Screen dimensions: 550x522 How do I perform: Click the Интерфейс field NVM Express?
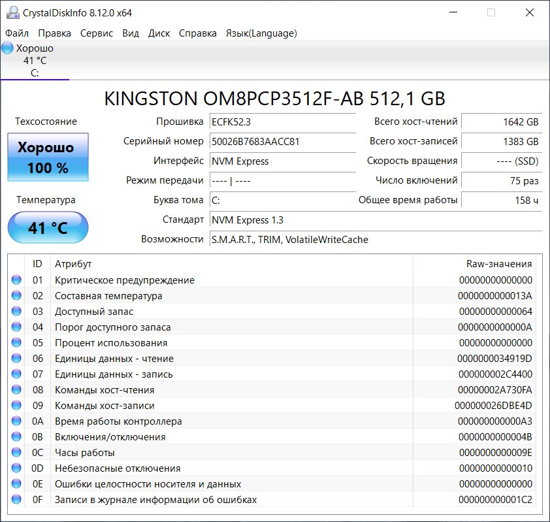click(283, 161)
